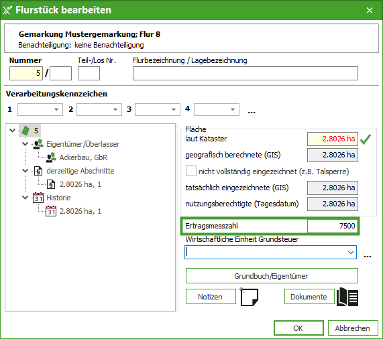Click the sticky note icon beside Notizen

249,297
